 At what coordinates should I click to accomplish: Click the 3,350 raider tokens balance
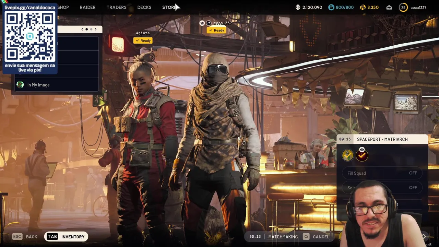point(373,7)
